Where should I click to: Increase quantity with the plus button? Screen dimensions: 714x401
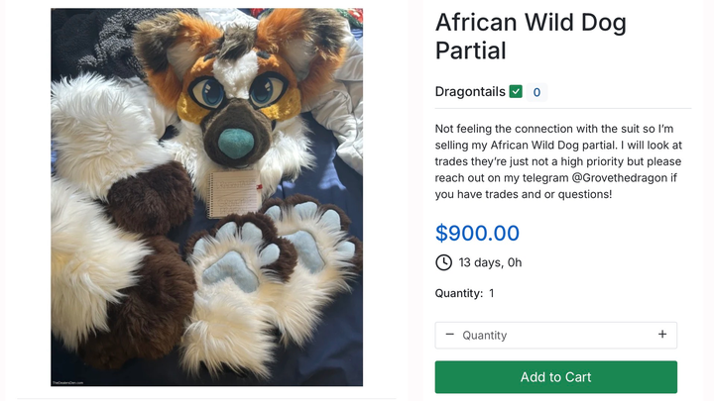662,335
